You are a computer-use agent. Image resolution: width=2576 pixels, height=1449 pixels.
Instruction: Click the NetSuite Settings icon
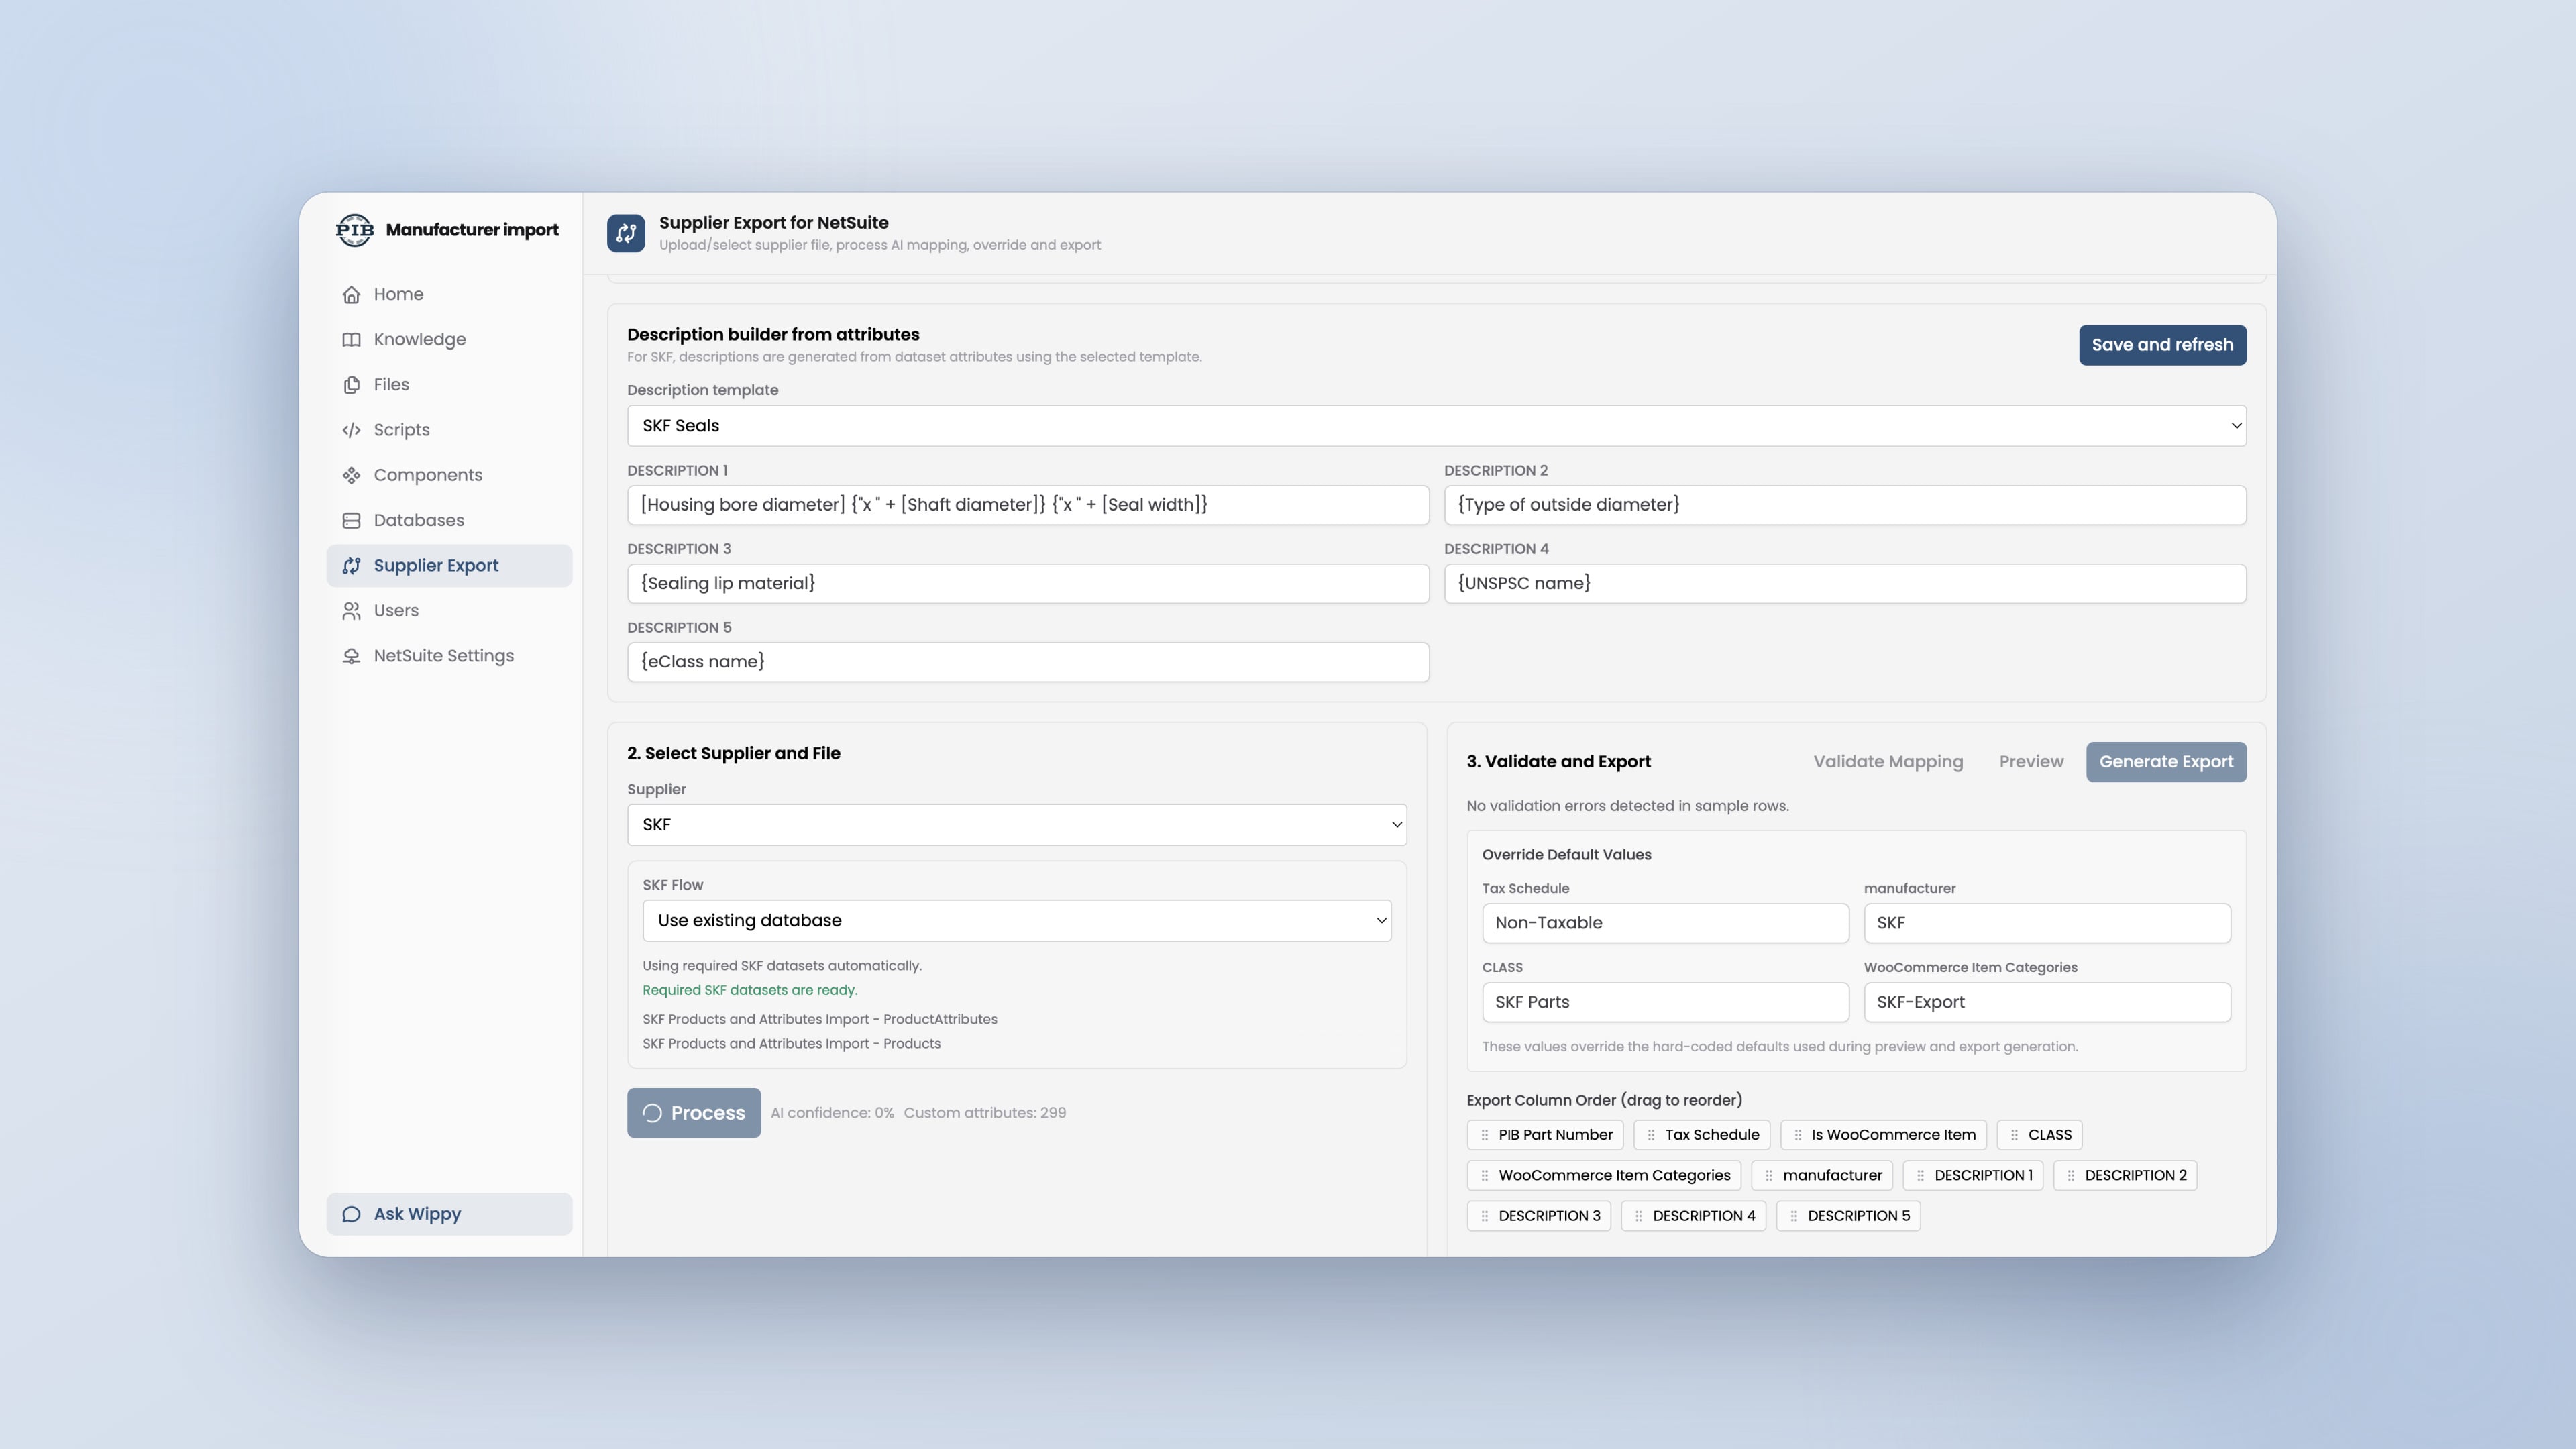[351, 656]
